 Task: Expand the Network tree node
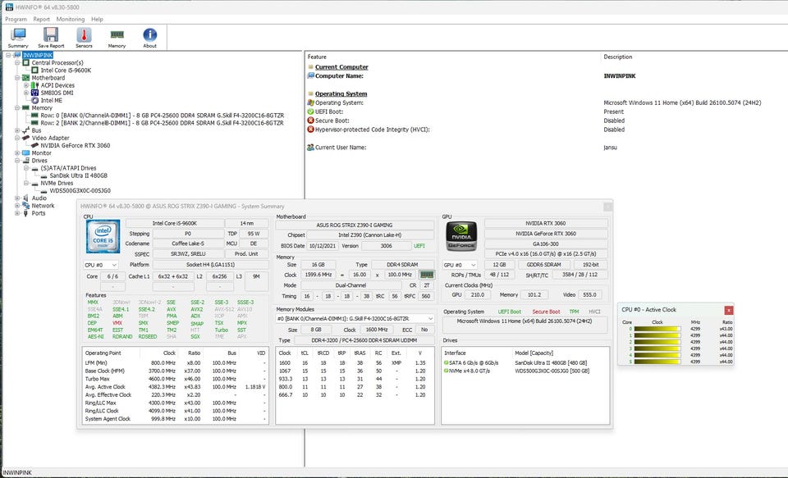click(17, 206)
